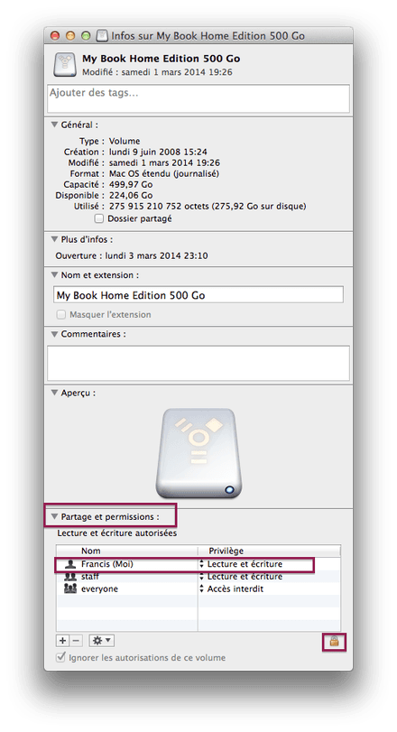Click the plus button to add a user
The height and width of the screenshot is (732, 397).
62,641
